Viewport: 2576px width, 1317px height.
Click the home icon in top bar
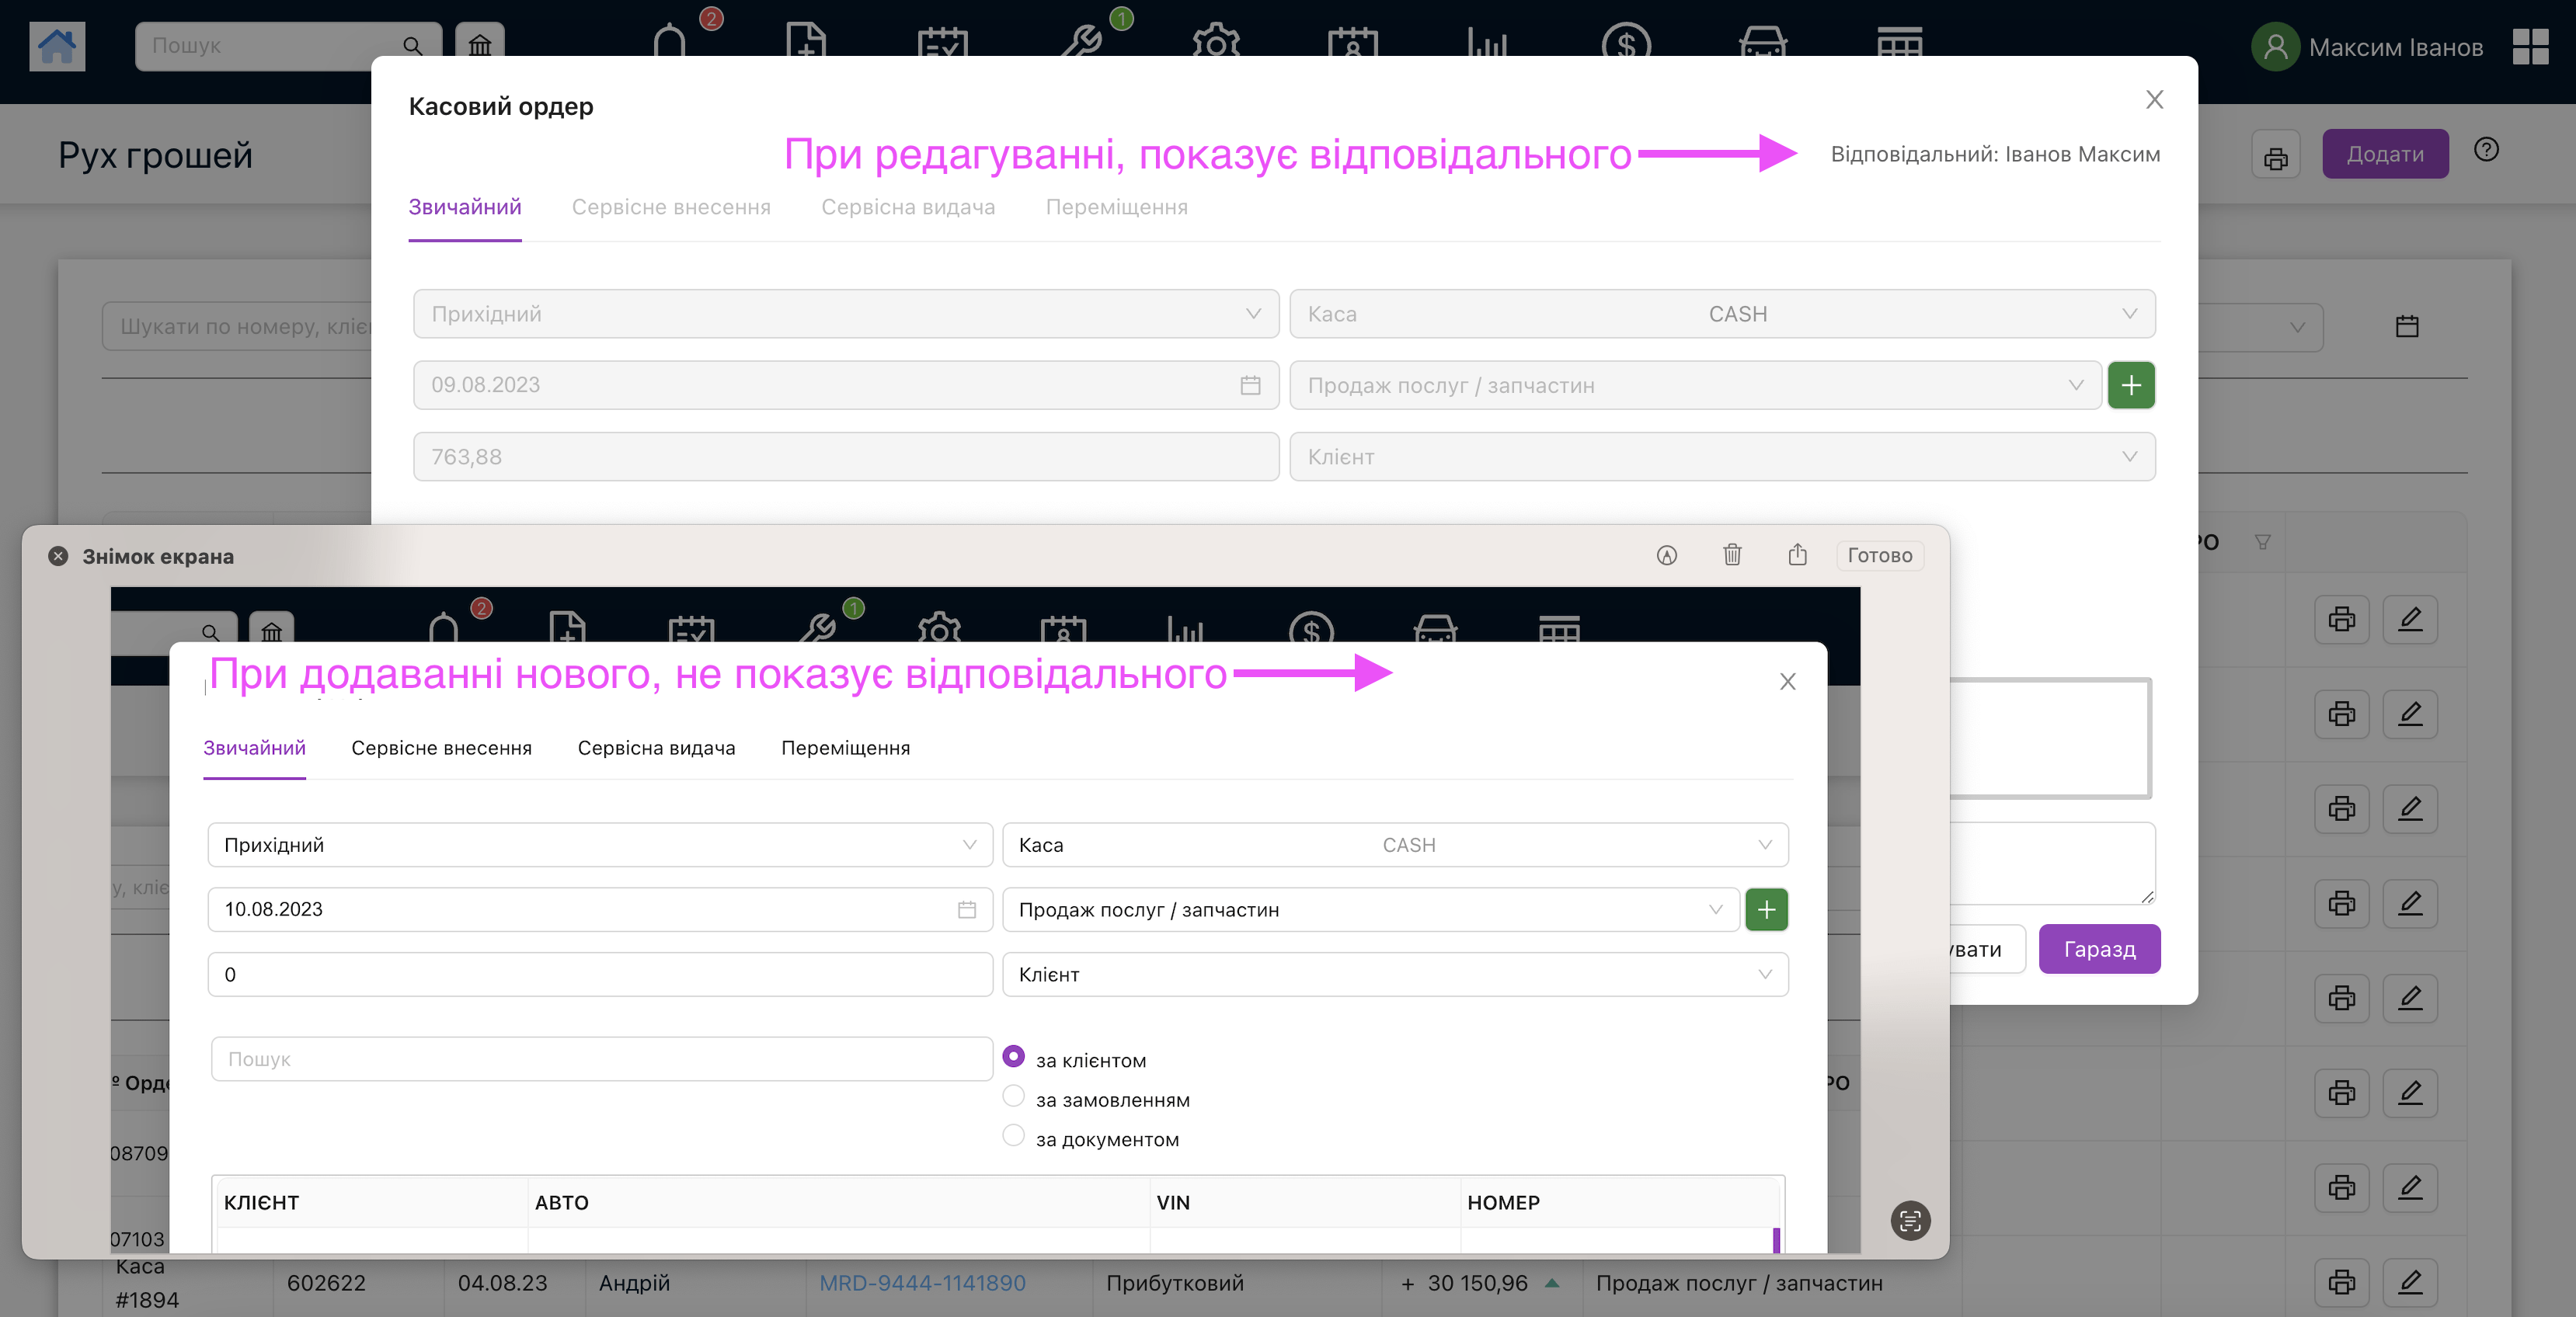click(x=57, y=46)
